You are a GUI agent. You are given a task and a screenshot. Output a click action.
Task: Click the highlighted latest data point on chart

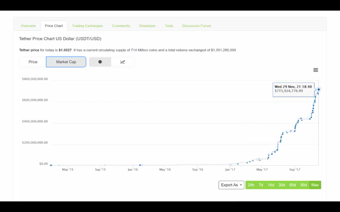319,90
